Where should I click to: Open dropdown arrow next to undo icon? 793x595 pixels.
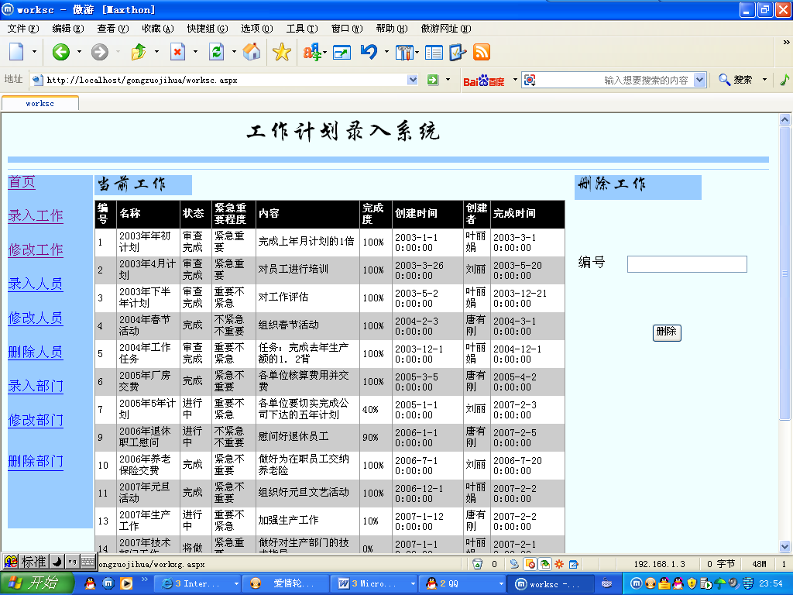386,52
